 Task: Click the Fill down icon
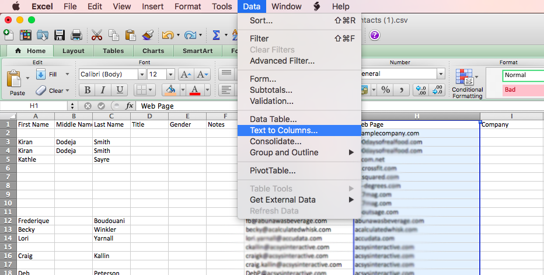[41, 74]
